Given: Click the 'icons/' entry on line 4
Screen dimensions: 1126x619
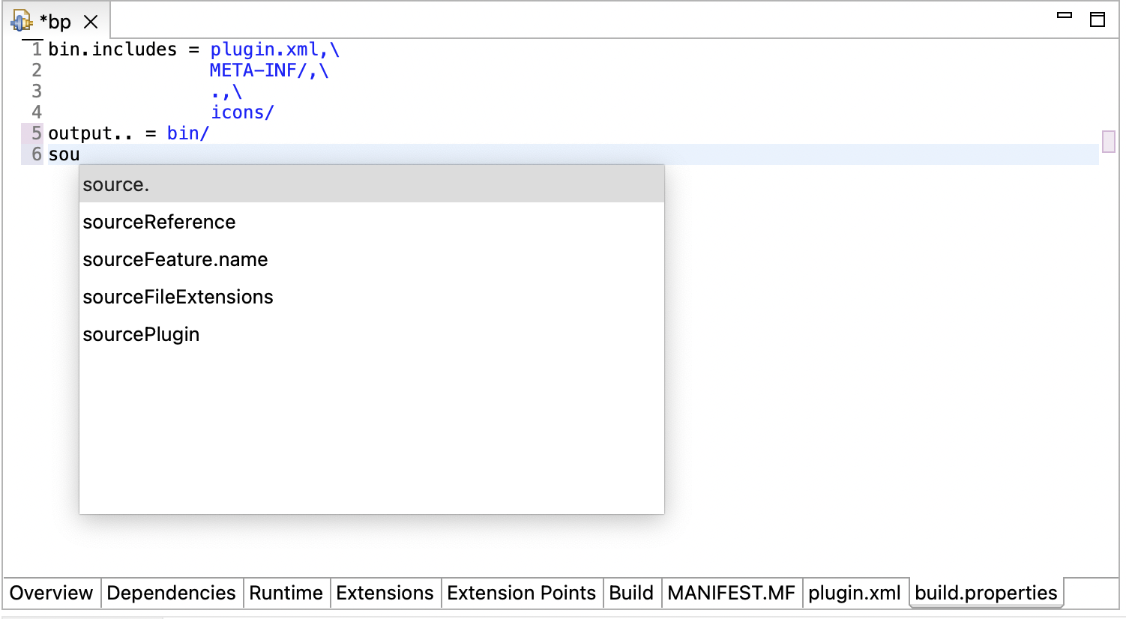Looking at the screenshot, I should pos(242,112).
